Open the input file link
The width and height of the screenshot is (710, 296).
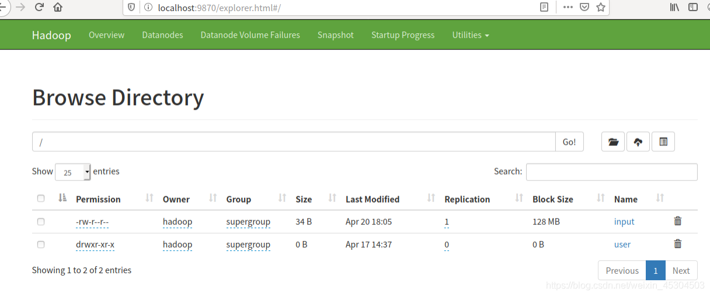click(x=624, y=222)
